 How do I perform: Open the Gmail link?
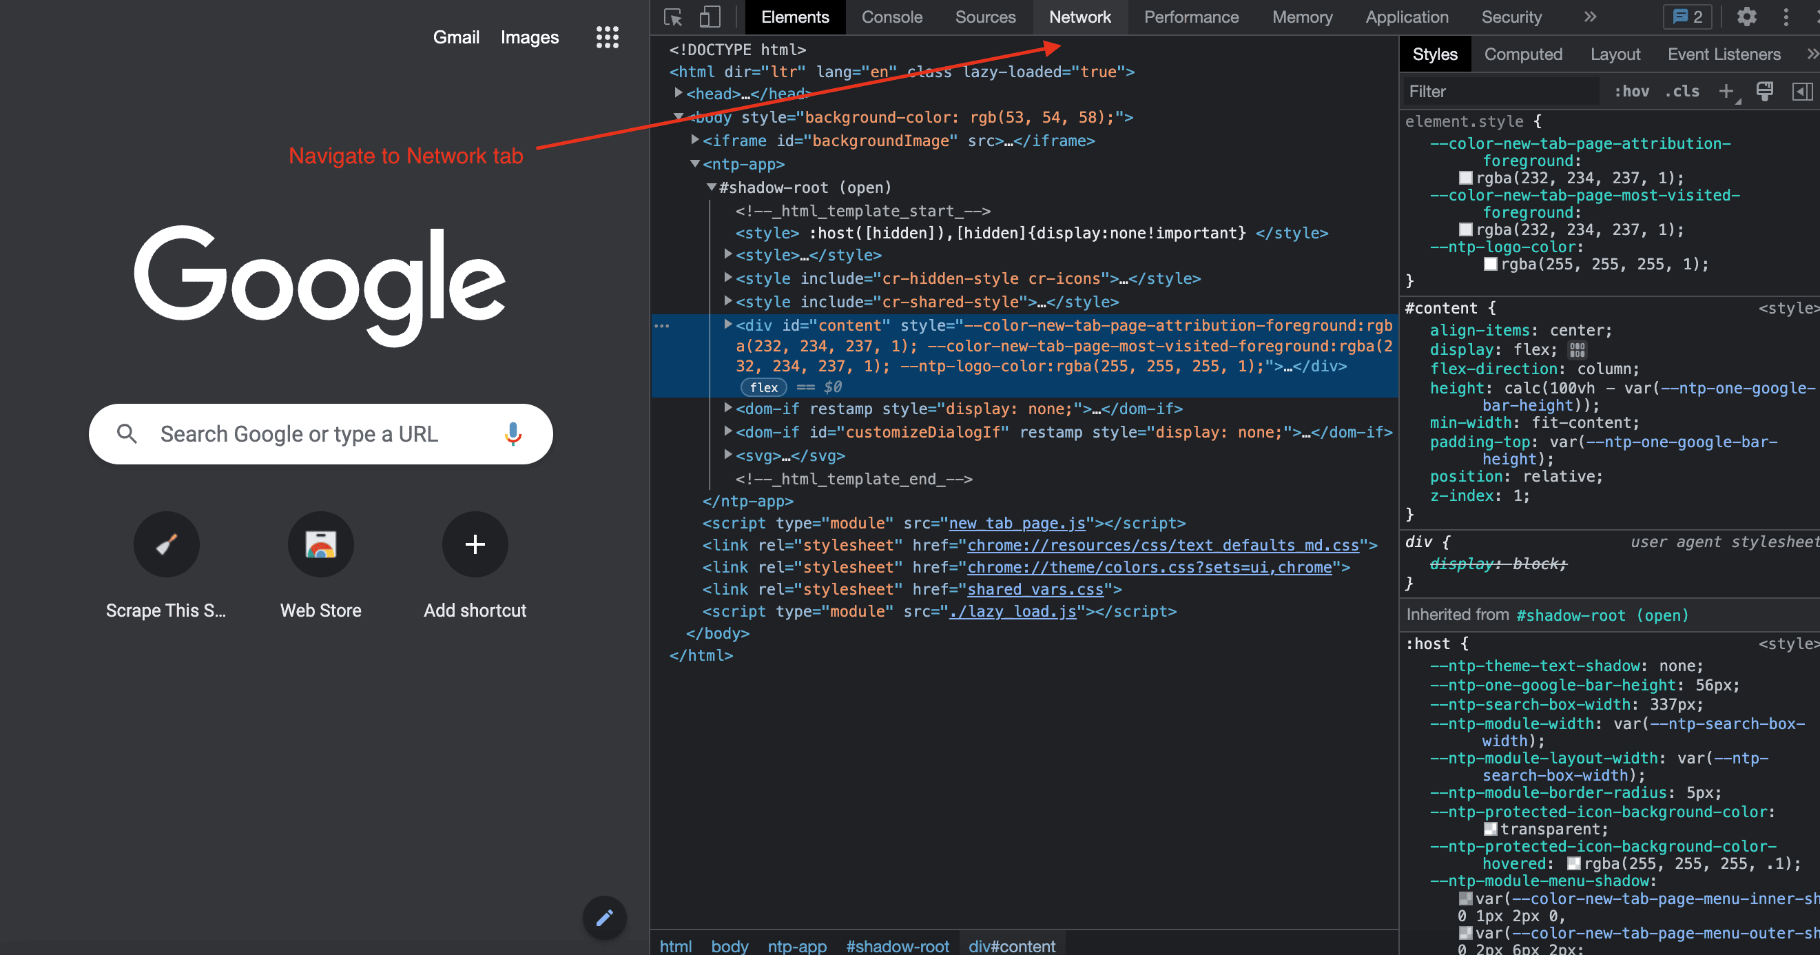456,37
